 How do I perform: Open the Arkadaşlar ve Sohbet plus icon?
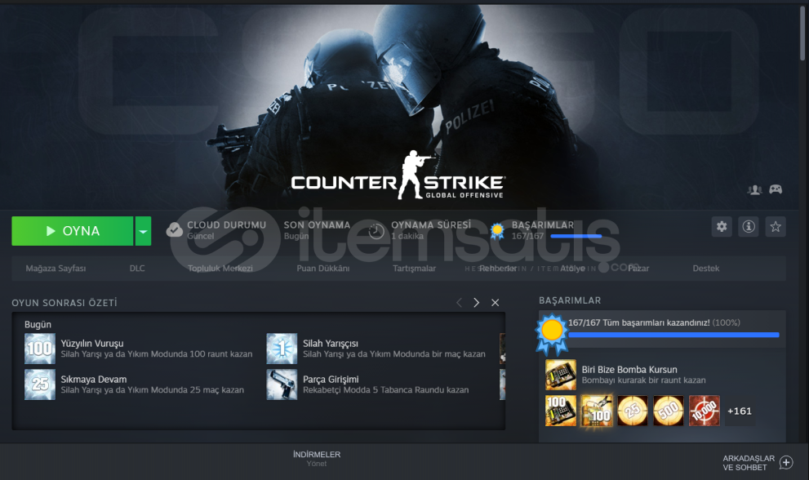point(786,463)
